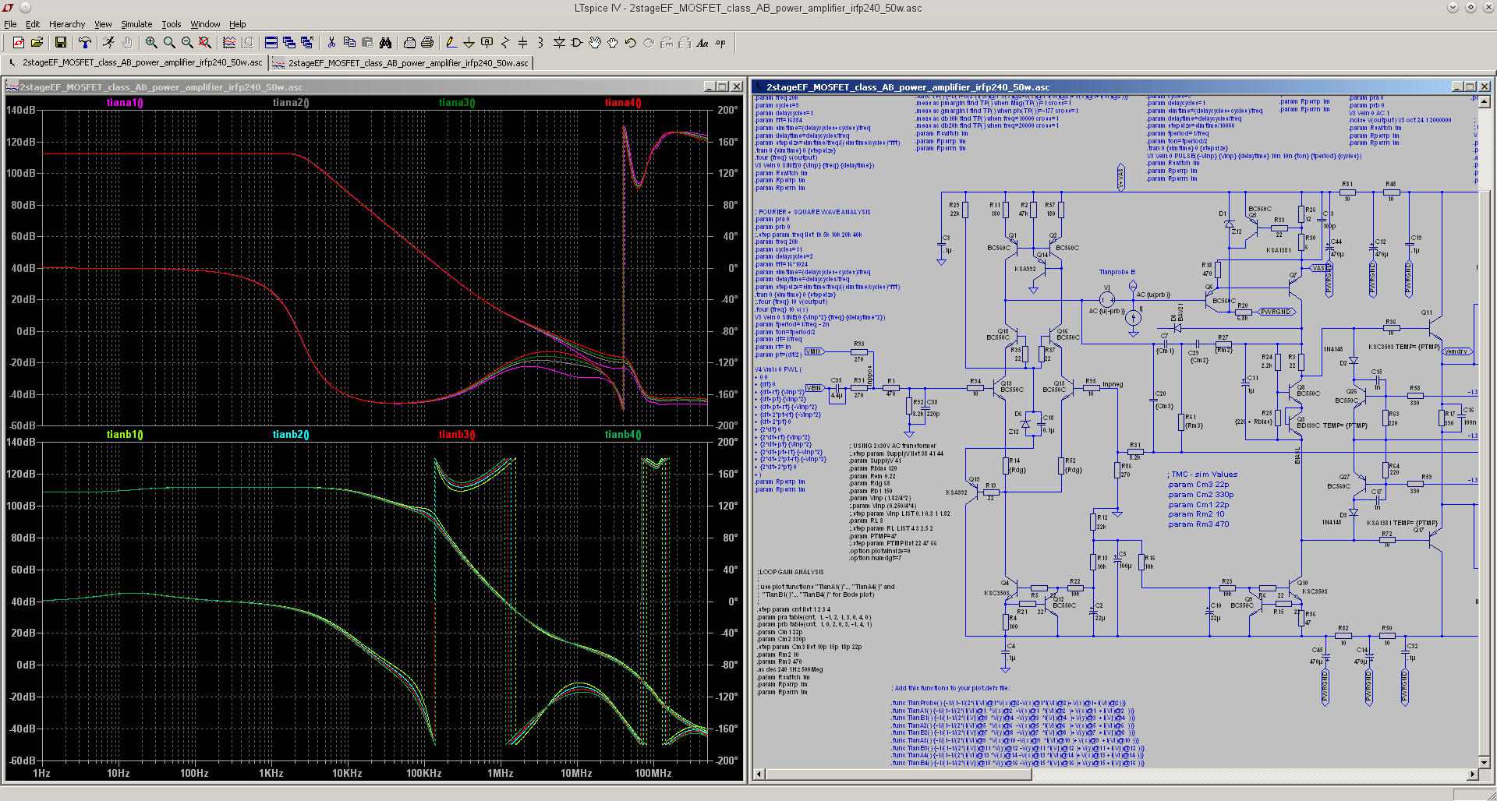This screenshot has height=801, width=1497.
Task: Click the Mirror component icon
Action: tap(685, 43)
